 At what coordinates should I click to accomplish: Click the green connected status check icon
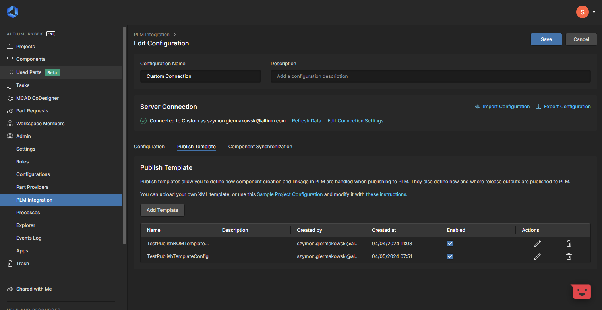click(x=143, y=121)
